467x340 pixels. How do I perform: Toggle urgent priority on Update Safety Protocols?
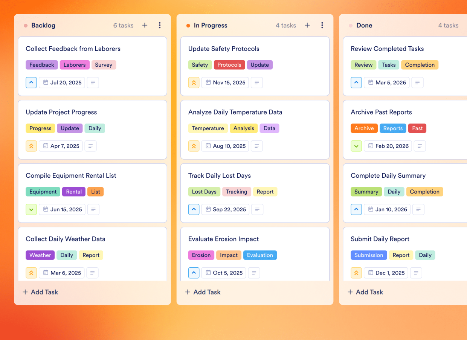pyautogui.click(x=194, y=82)
